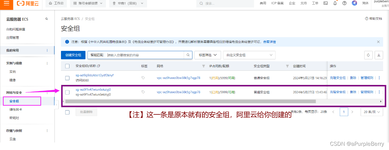Open the help question mark icon
This screenshot has height=150, width=389.
(x=344, y=3)
